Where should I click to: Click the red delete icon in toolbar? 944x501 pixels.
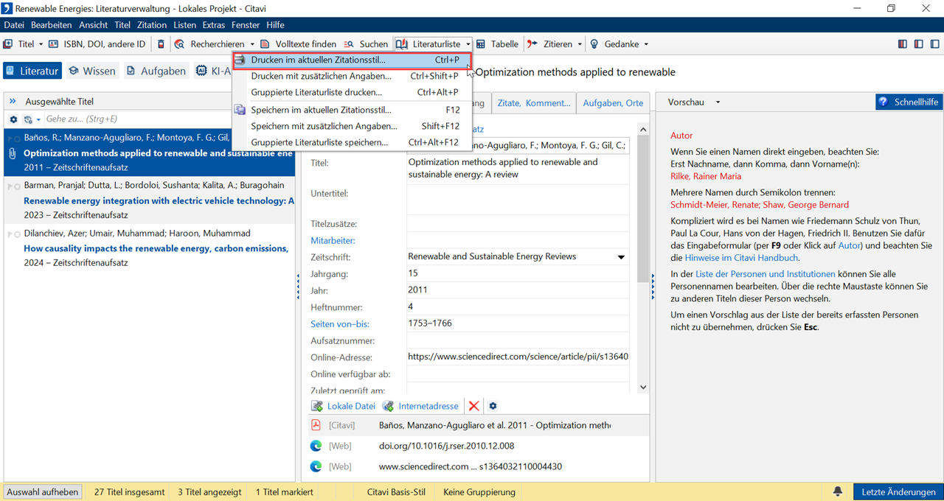coord(162,44)
